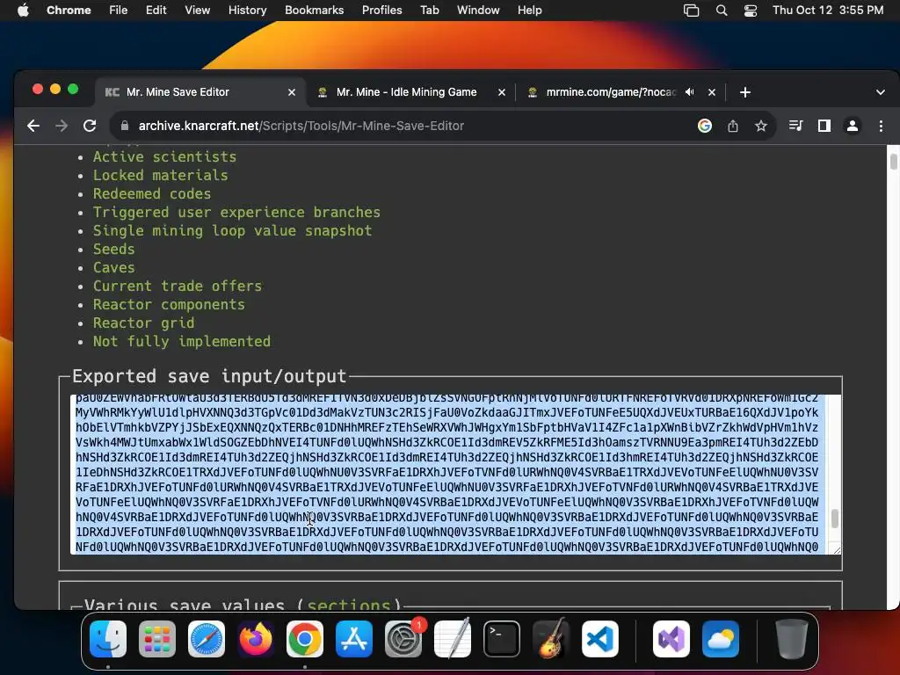This screenshot has width=900, height=675.
Task: Open Safari from the Dock
Action: point(207,639)
